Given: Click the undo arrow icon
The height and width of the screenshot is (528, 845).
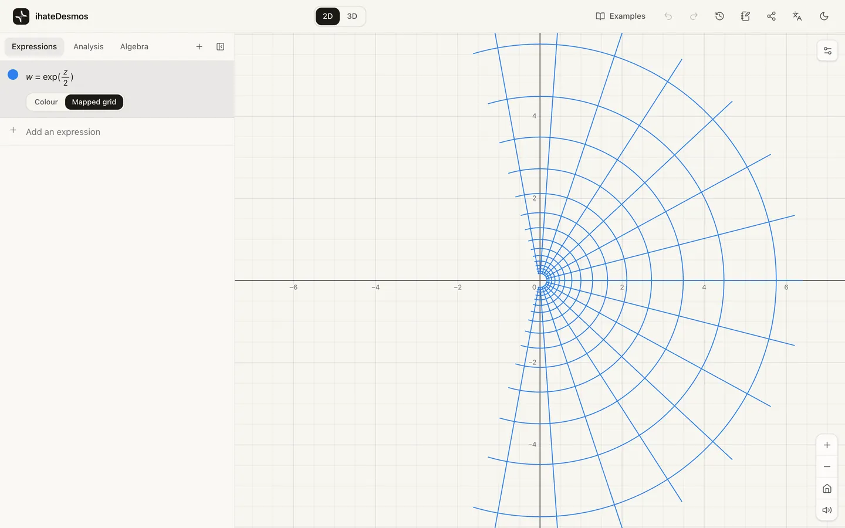Looking at the screenshot, I should (x=668, y=16).
